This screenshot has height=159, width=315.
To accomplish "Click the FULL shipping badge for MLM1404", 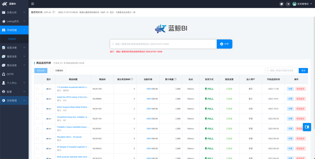I will [209, 109].
